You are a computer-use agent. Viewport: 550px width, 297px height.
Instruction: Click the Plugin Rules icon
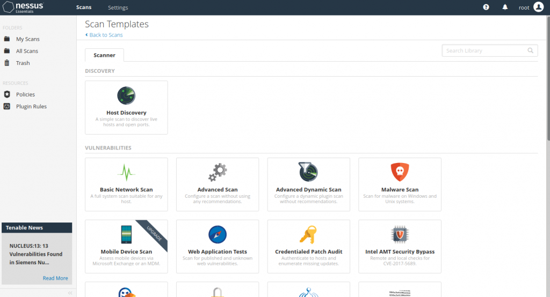[6, 106]
